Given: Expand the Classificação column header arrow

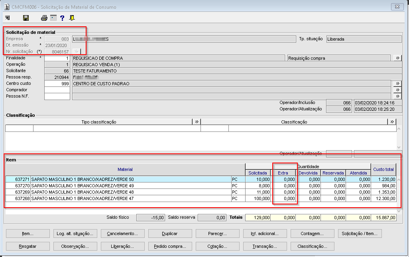Looking at the screenshot, I should point(392,122).
